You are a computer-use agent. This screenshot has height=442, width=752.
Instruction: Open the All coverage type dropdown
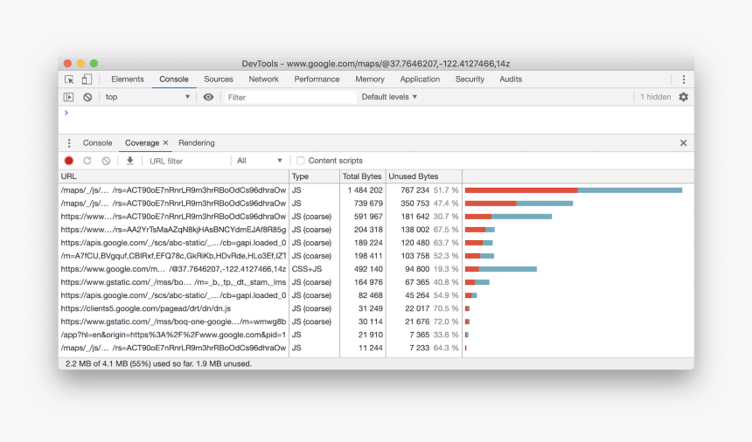point(260,161)
